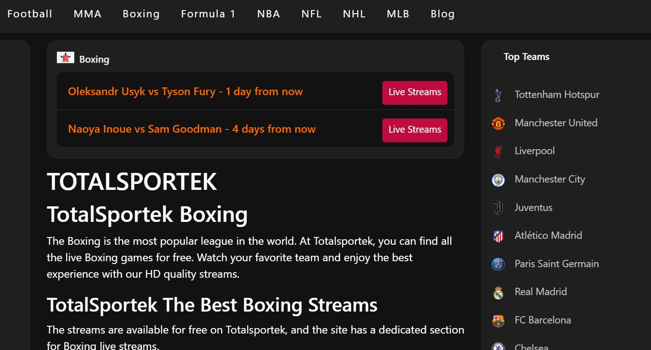Open the Paris Saint Germain team link
Viewport: 651px width, 350px height.
(x=557, y=264)
